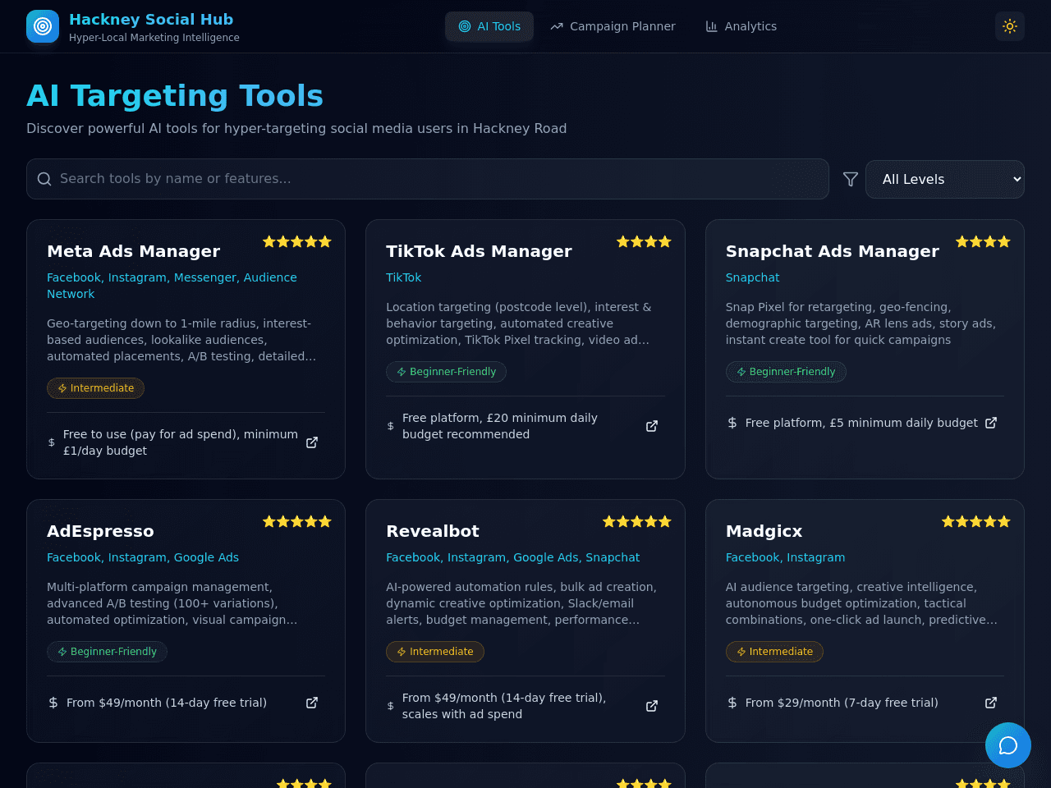Click Madgicx star rating
The width and height of the screenshot is (1051, 788).
pyautogui.click(x=976, y=521)
